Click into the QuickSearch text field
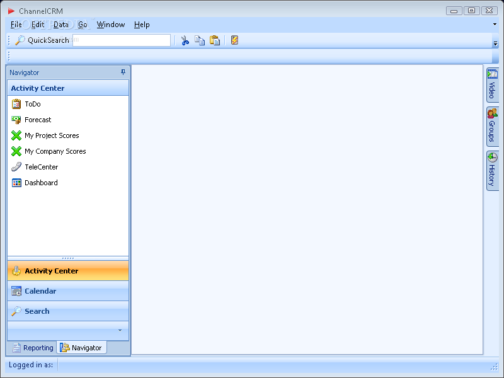The height and width of the screenshot is (378, 504). click(x=122, y=40)
